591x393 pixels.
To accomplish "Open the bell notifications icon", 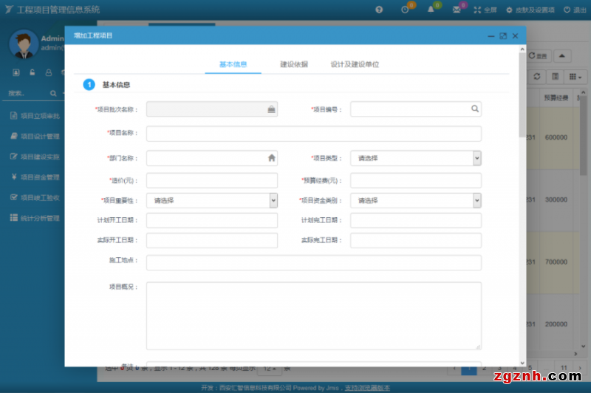I will tap(431, 10).
